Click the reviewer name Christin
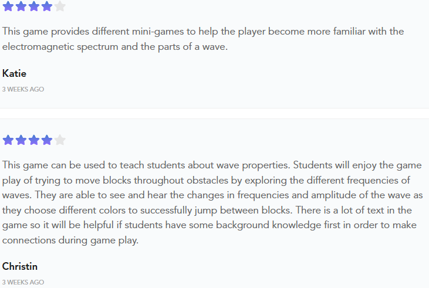429x288 pixels. click(20, 266)
